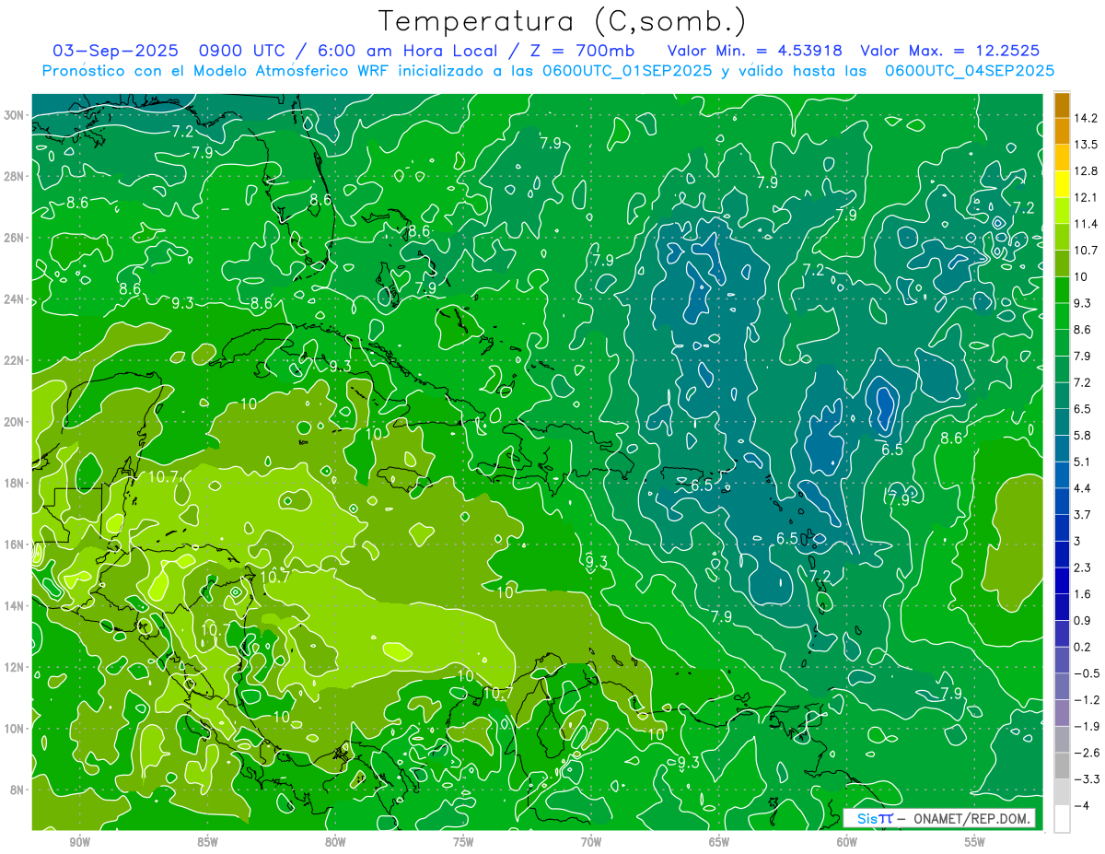The width and height of the screenshot is (1105, 854).
Task: Click the 12.8 value on the color legend
Action: click(x=1086, y=171)
